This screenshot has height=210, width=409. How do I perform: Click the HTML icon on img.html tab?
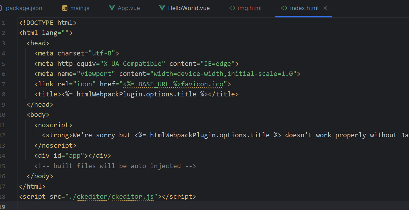232,8
